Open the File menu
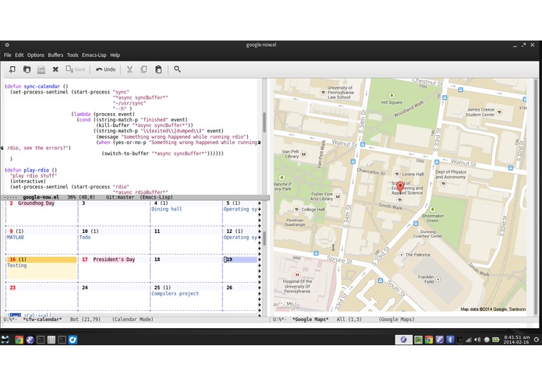The height and width of the screenshot is (385, 542). (x=8, y=55)
